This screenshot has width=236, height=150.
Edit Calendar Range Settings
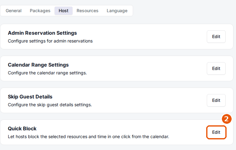(x=216, y=68)
